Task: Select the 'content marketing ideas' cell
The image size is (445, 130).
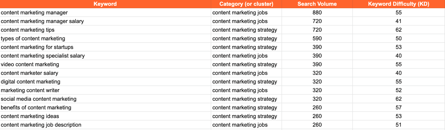Action: tap(105, 116)
